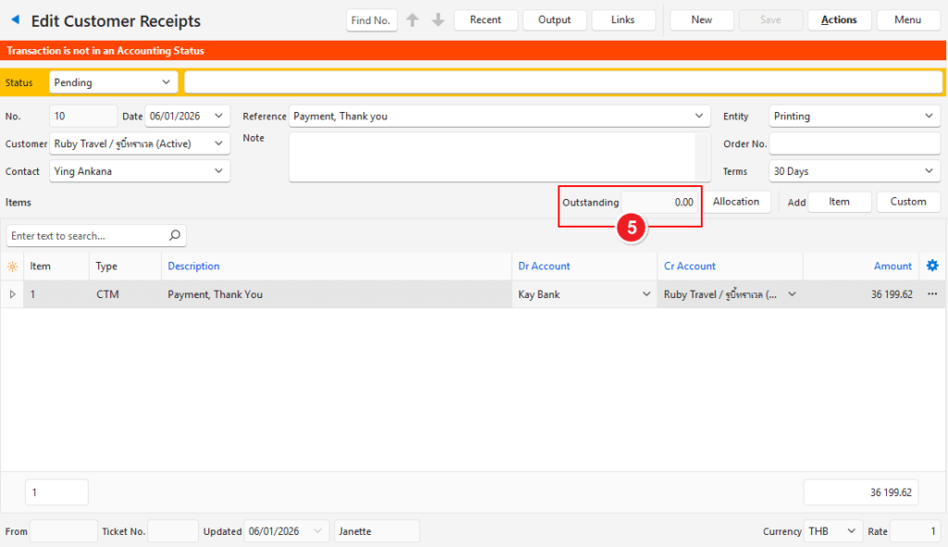948x547 pixels.
Task: Open the Status dropdown showing Pending
Action: pyautogui.click(x=113, y=82)
